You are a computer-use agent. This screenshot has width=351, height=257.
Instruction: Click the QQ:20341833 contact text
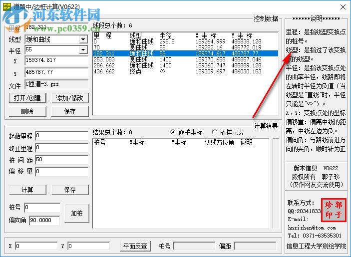tap(304, 211)
